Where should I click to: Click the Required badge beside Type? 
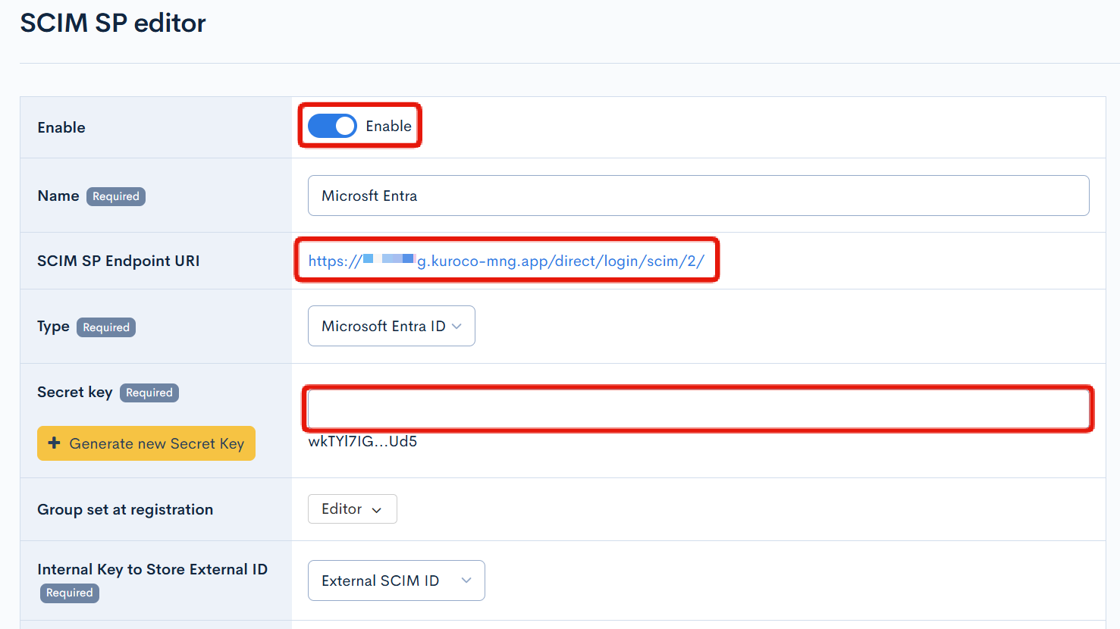106,327
